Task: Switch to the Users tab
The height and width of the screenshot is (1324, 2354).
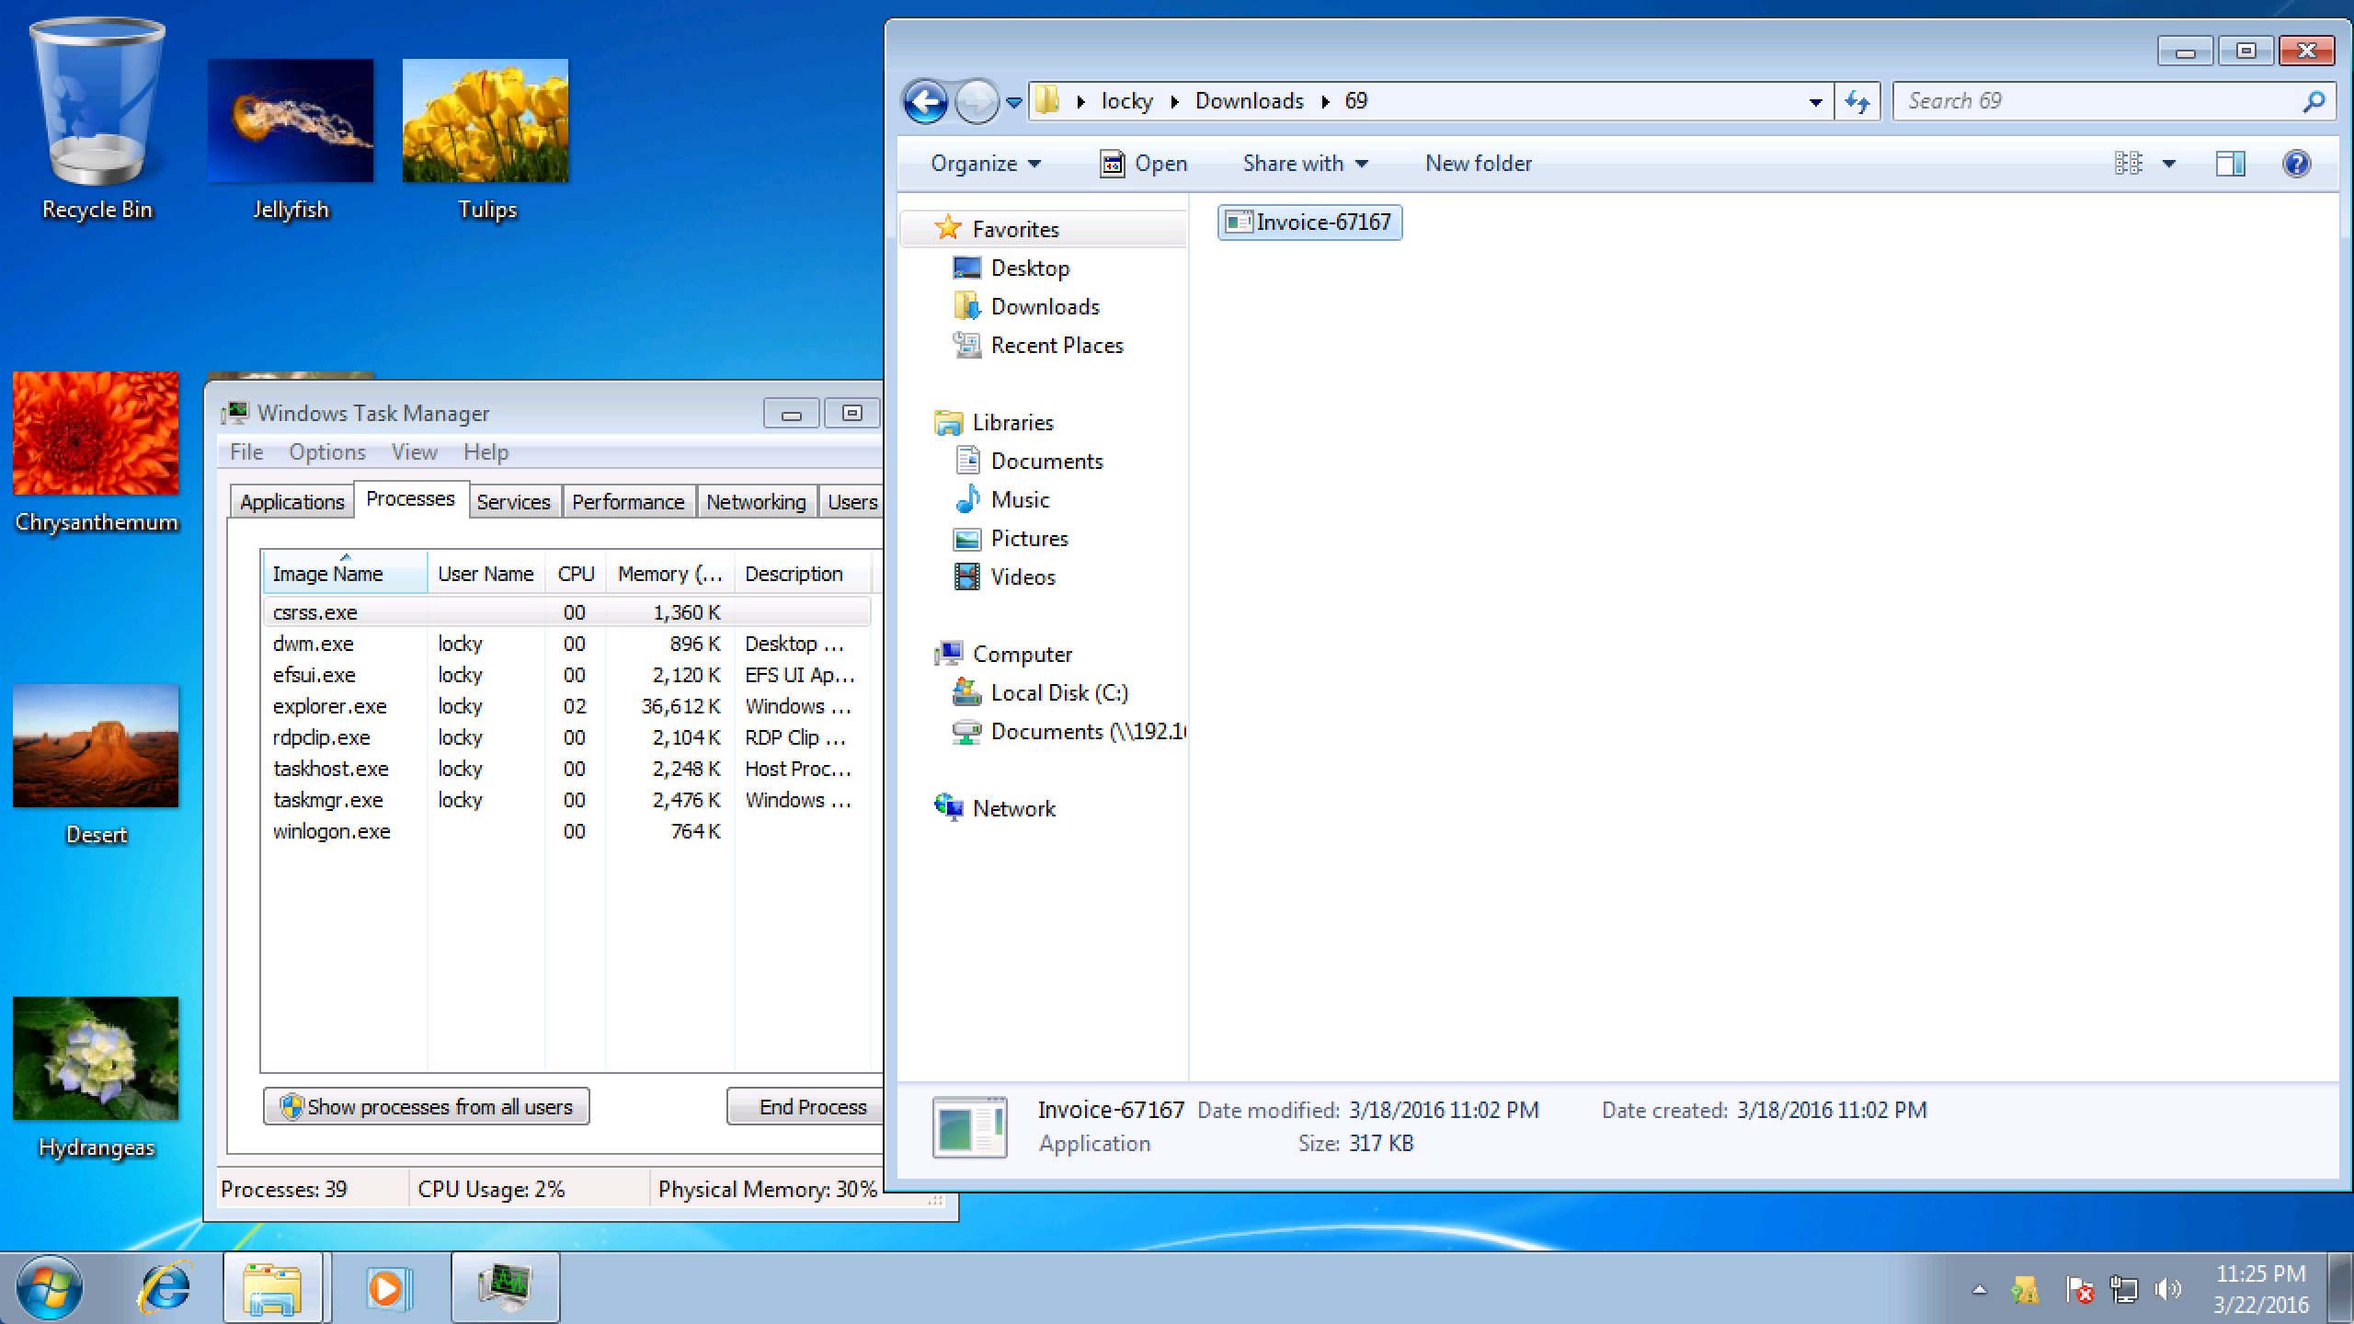Action: pos(851,502)
